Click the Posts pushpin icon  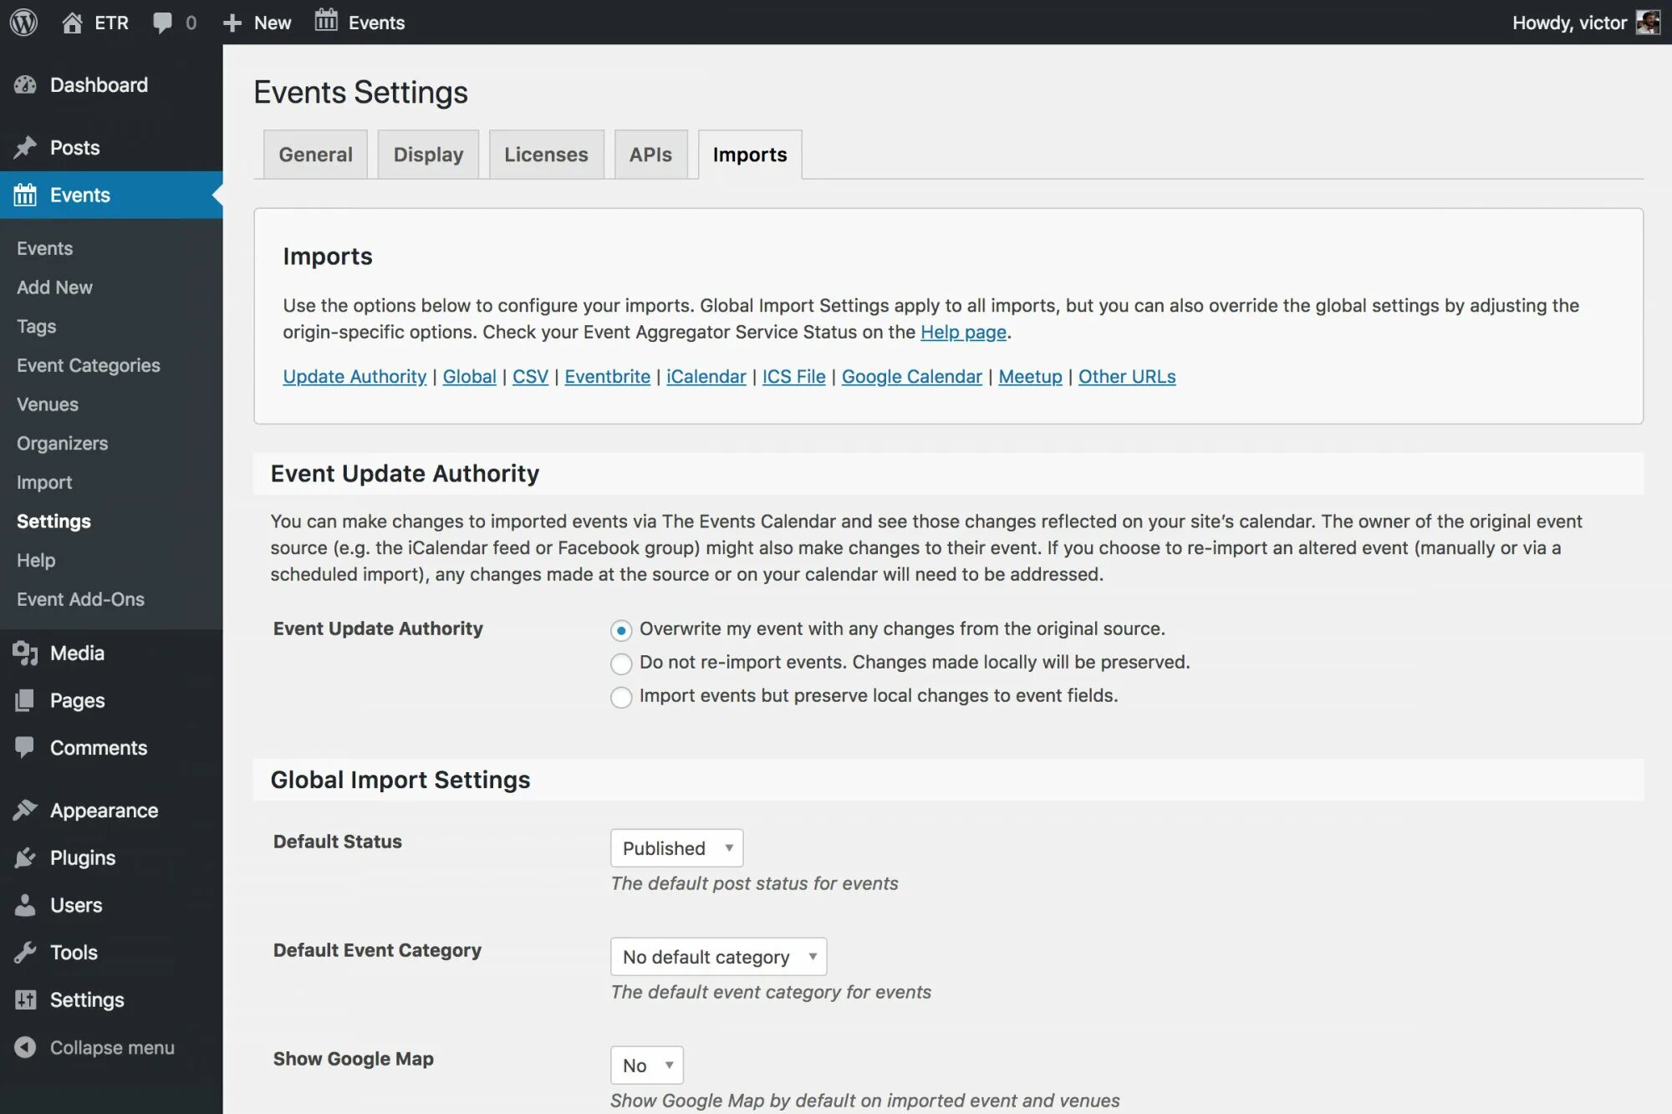(x=25, y=147)
